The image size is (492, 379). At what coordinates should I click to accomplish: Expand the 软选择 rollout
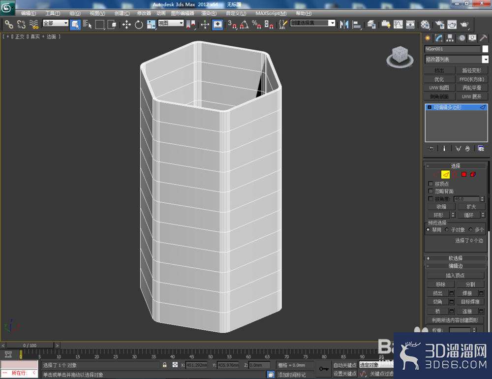[455, 258]
